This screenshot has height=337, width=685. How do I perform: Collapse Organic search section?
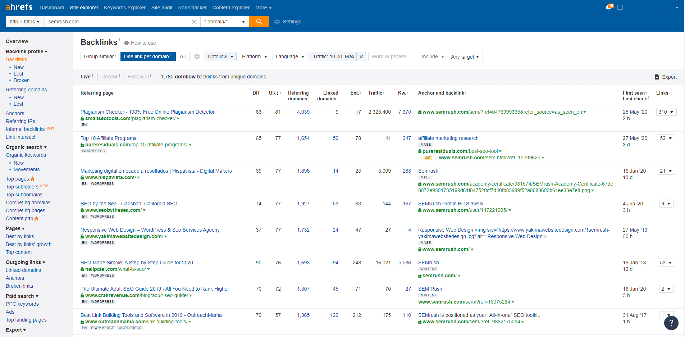click(26, 147)
